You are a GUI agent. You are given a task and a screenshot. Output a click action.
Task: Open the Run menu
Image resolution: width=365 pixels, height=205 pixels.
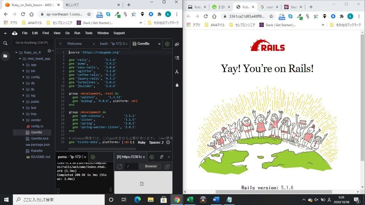pyautogui.click(x=77, y=33)
